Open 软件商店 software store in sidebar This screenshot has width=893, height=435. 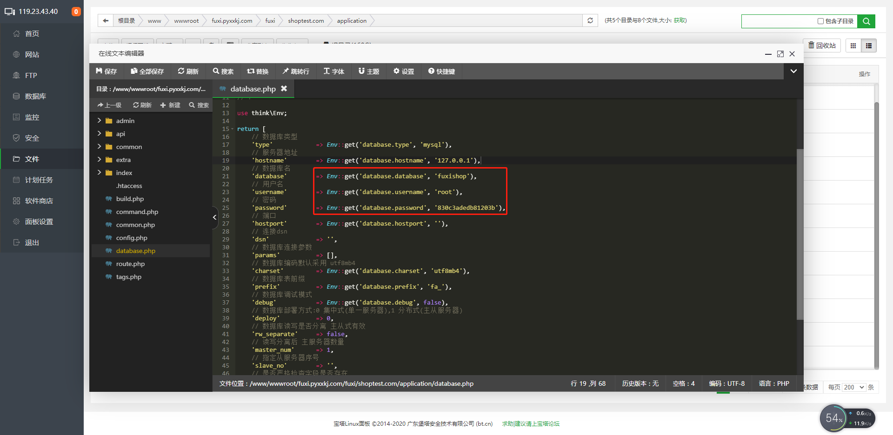(x=42, y=201)
